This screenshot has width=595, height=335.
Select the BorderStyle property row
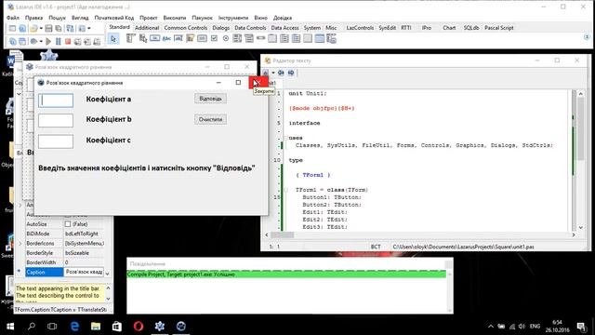point(64,253)
